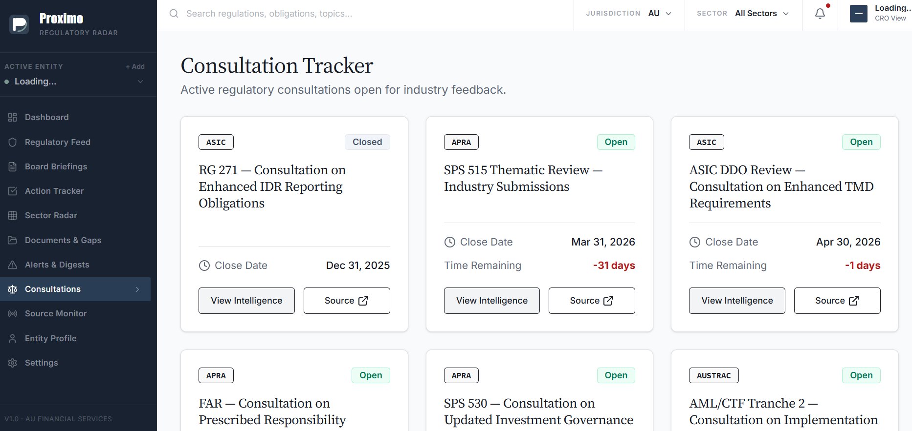Image resolution: width=912 pixels, height=431 pixels.
Task: Click clock icon on RG 271 card
Action: tap(204, 266)
